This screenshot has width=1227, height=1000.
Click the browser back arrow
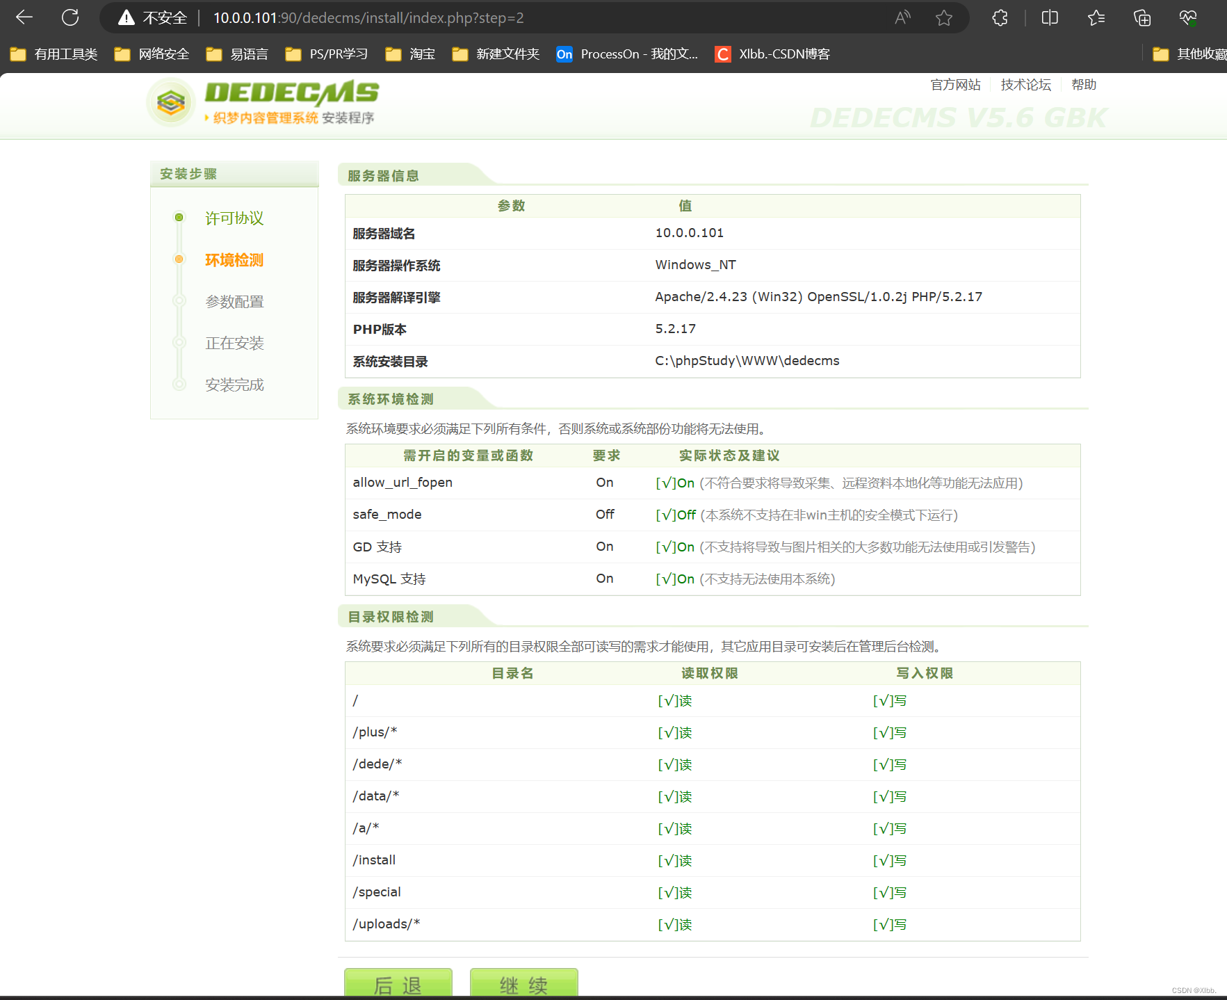(24, 17)
